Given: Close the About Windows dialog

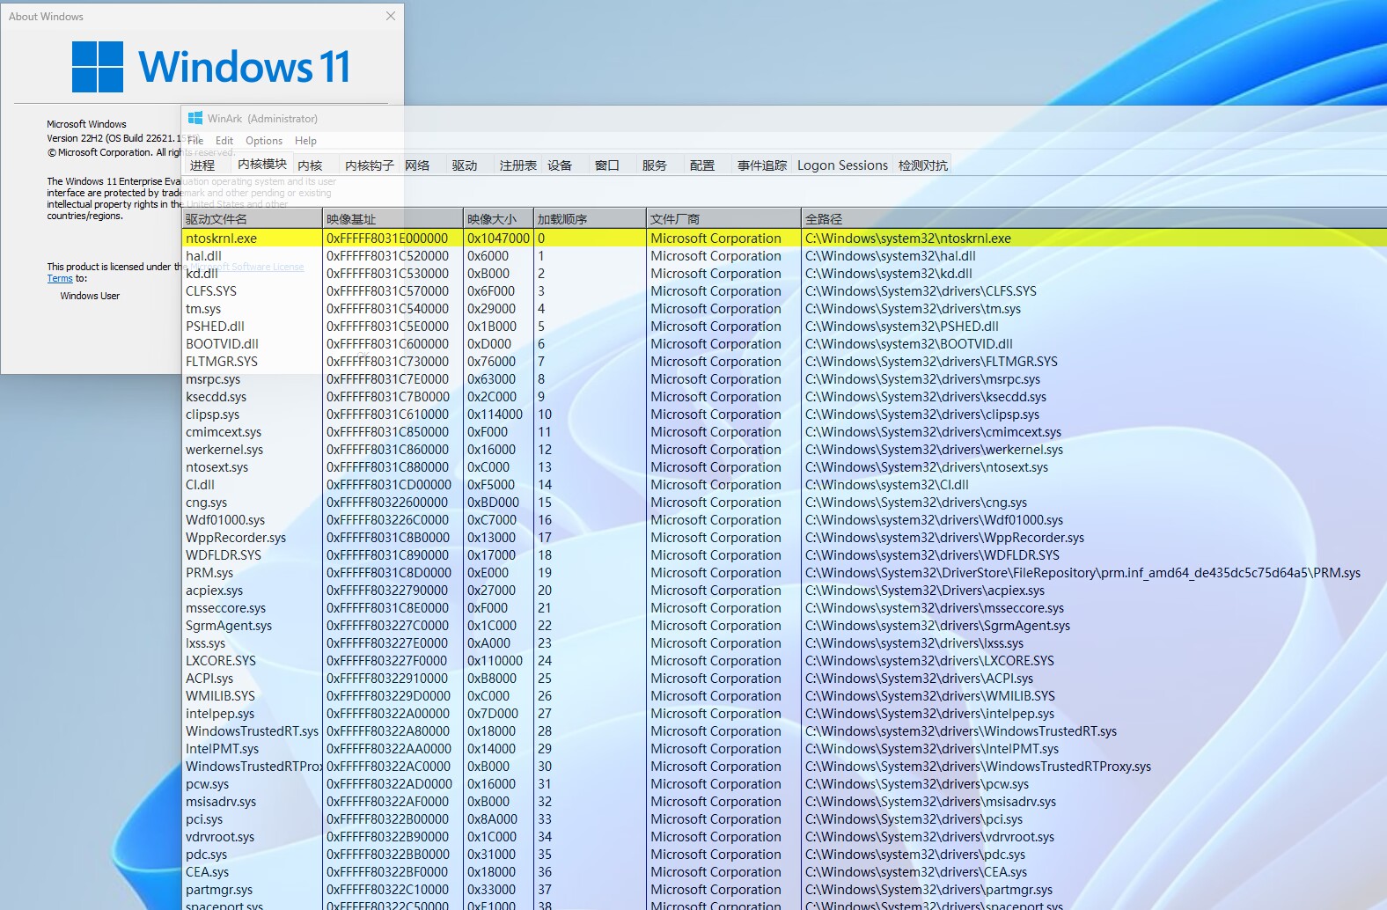Looking at the screenshot, I should point(391,16).
